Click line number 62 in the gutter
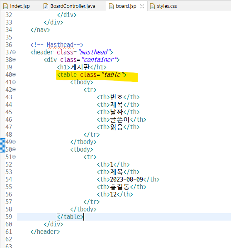The height and width of the screenshot is (248, 231). tap(9, 239)
